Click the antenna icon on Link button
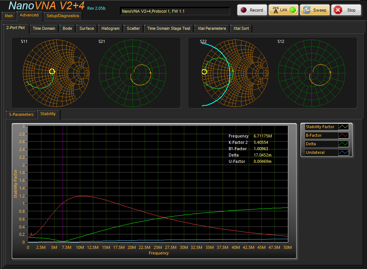The image size is (367, 269). 276,10
